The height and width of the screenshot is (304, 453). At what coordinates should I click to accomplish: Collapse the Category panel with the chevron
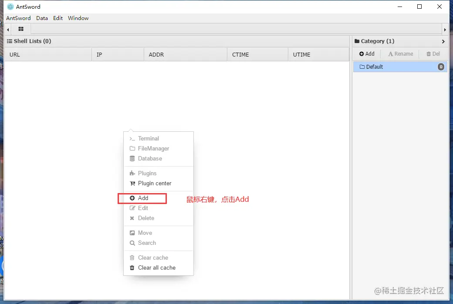tap(443, 41)
